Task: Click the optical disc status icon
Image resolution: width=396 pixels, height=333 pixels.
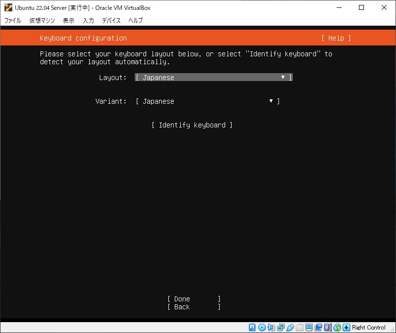Action: [262, 328]
